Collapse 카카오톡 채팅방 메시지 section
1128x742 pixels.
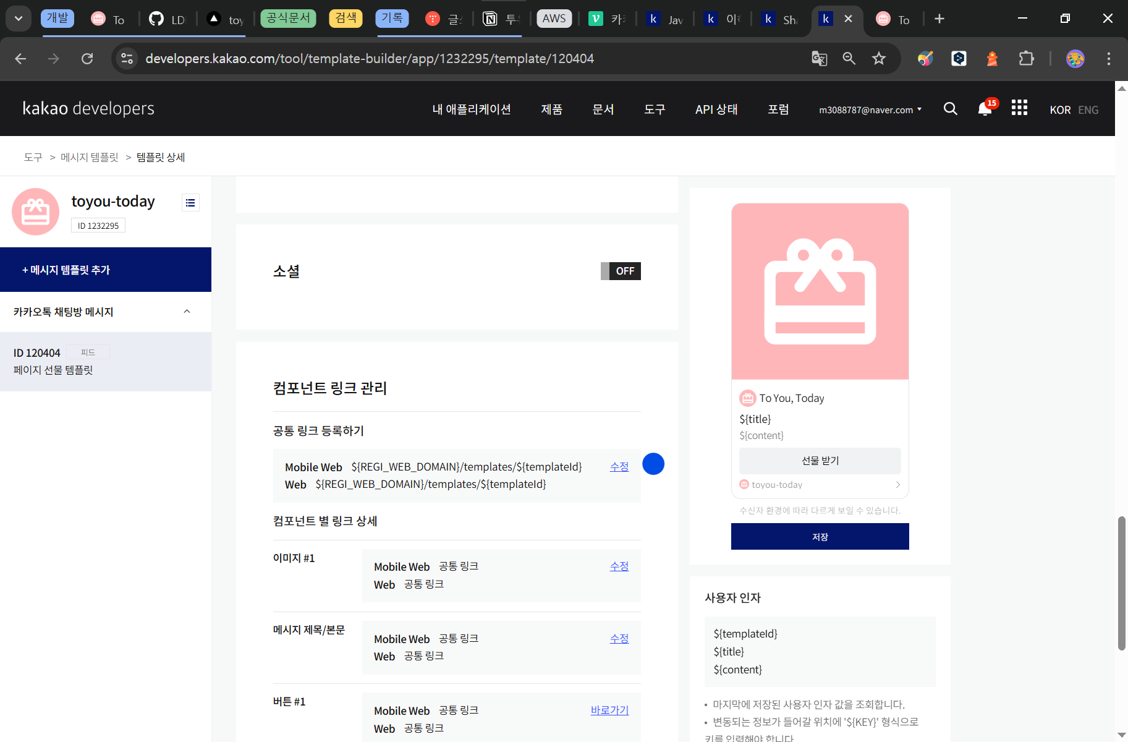click(187, 312)
